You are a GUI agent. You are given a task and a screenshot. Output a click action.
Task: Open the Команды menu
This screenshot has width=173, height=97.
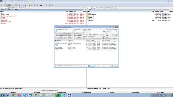coord(14,3)
